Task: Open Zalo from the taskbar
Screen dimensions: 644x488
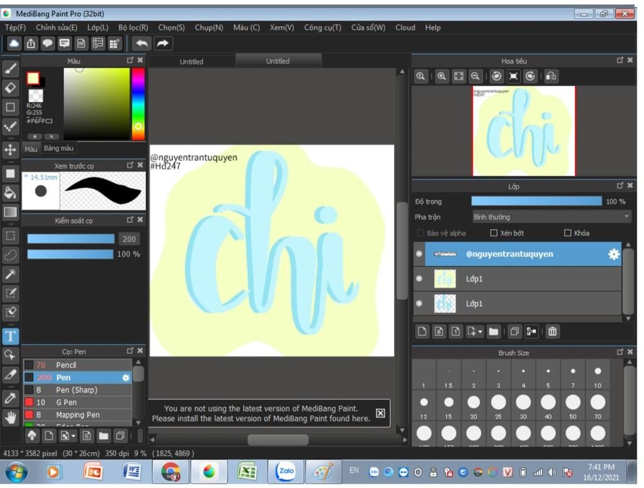Action: tap(286, 471)
